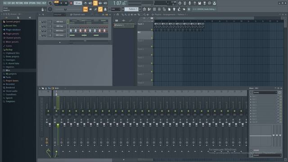
Task: Click the piano roll view icon
Action: tap(149, 9)
